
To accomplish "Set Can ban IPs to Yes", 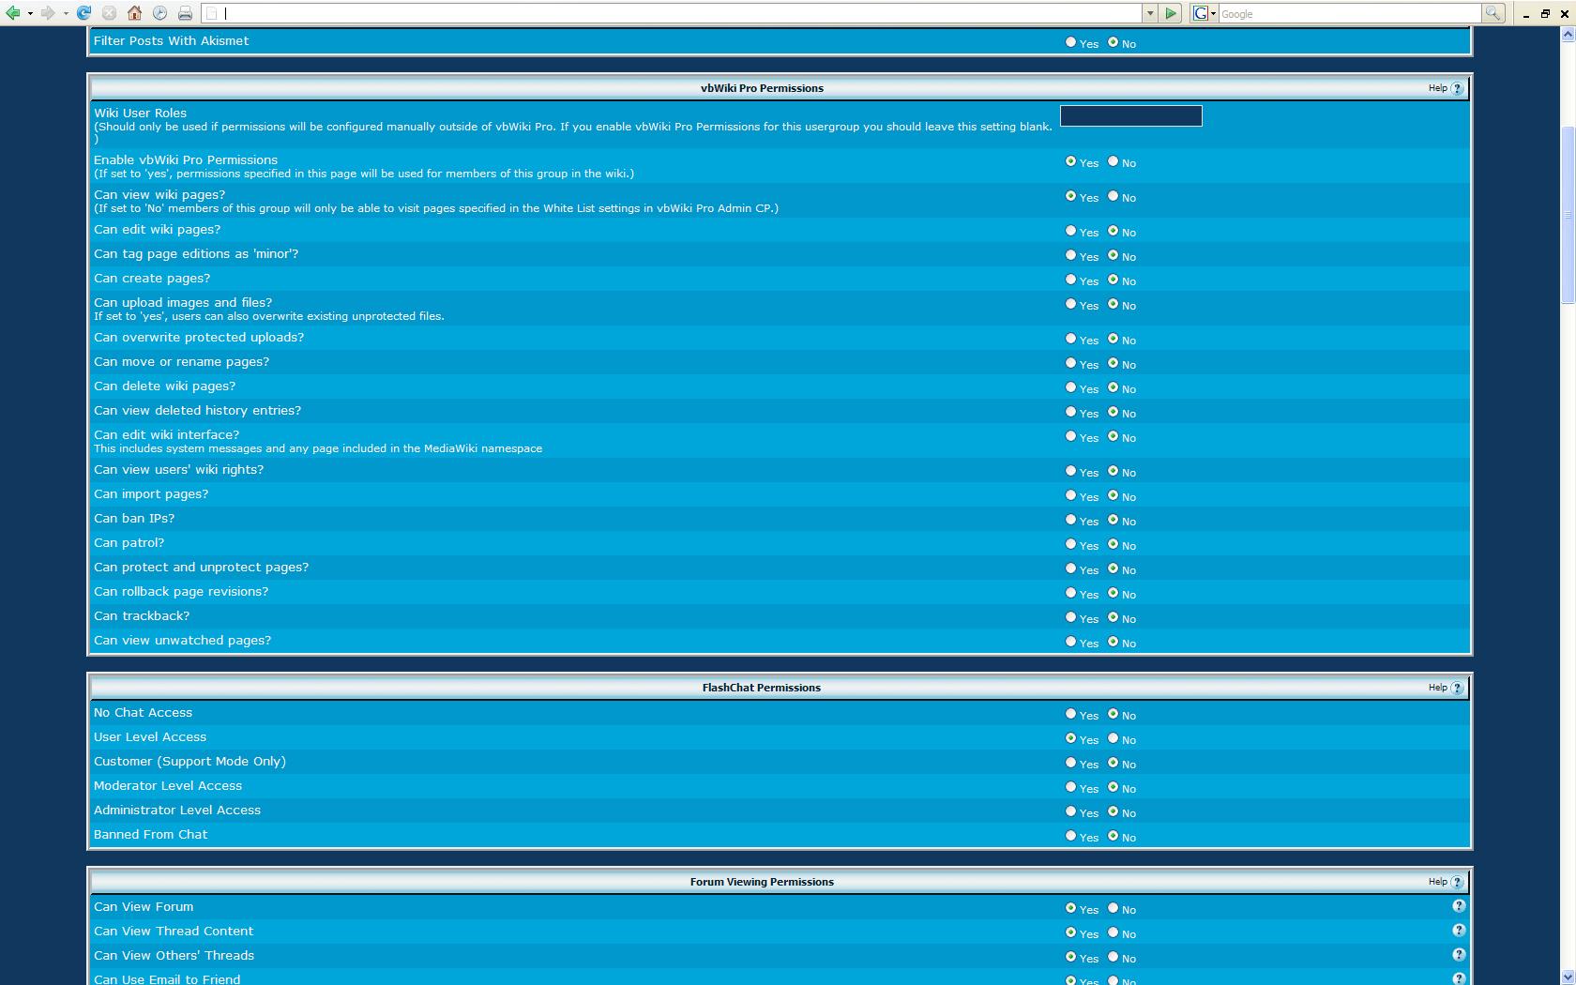I will tap(1070, 520).
